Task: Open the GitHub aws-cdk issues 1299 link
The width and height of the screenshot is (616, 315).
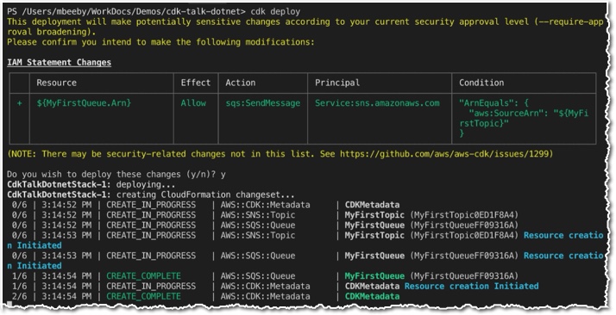Action: point(444,154)
